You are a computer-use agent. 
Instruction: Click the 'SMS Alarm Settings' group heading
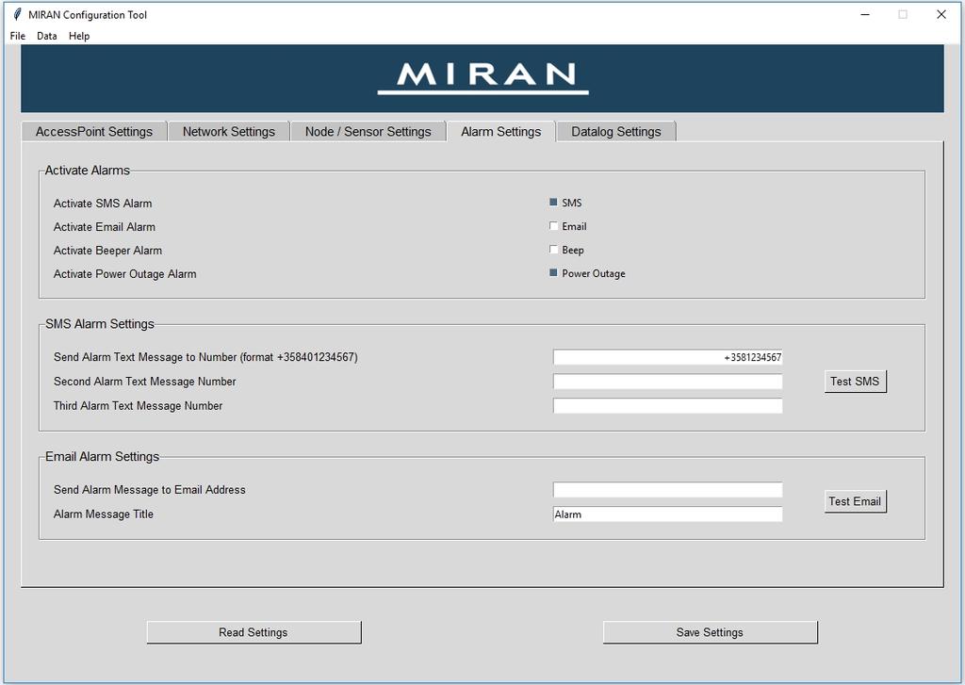(100, 324)
